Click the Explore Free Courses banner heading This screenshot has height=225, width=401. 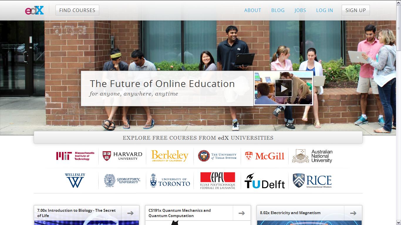click(198, 138)
